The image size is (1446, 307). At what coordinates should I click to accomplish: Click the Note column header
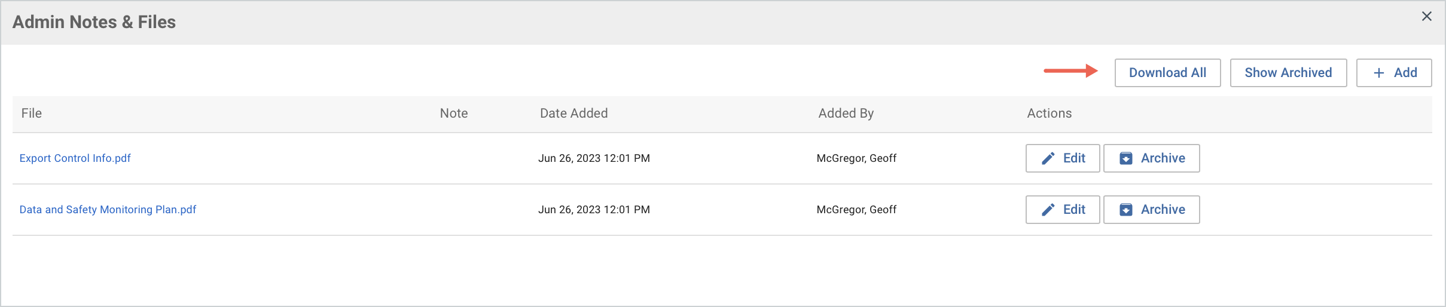click(454, 113)
